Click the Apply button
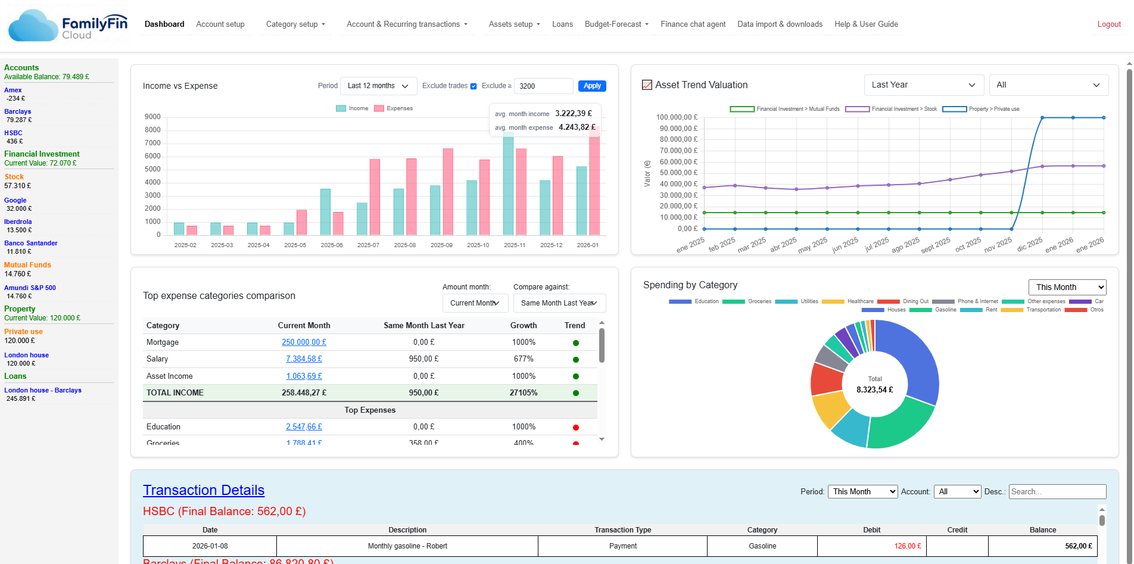 592,86
